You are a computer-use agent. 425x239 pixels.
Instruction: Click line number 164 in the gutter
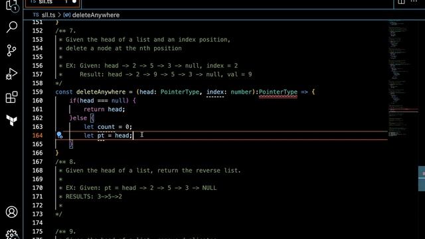pos(37,135)
